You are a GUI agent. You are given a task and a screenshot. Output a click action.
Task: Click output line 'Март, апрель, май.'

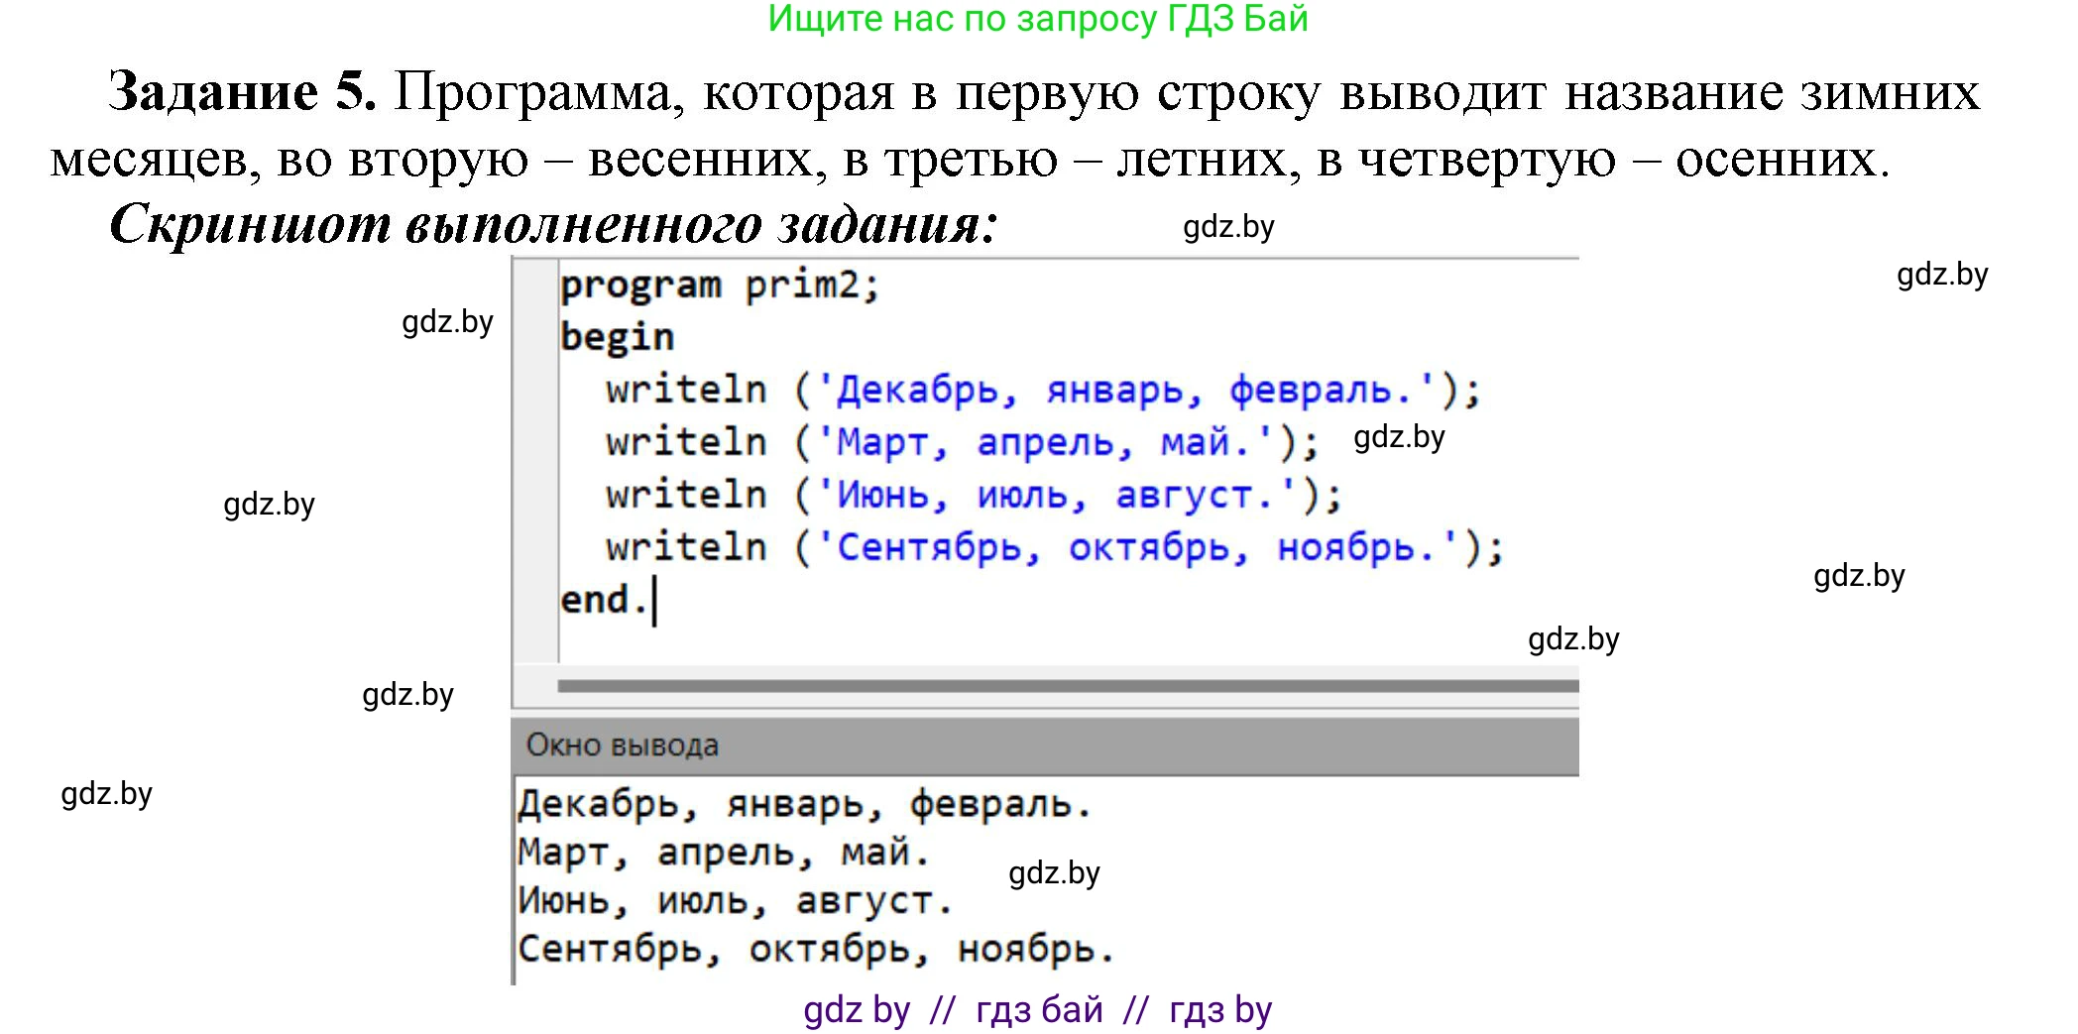tap(723, 853)
